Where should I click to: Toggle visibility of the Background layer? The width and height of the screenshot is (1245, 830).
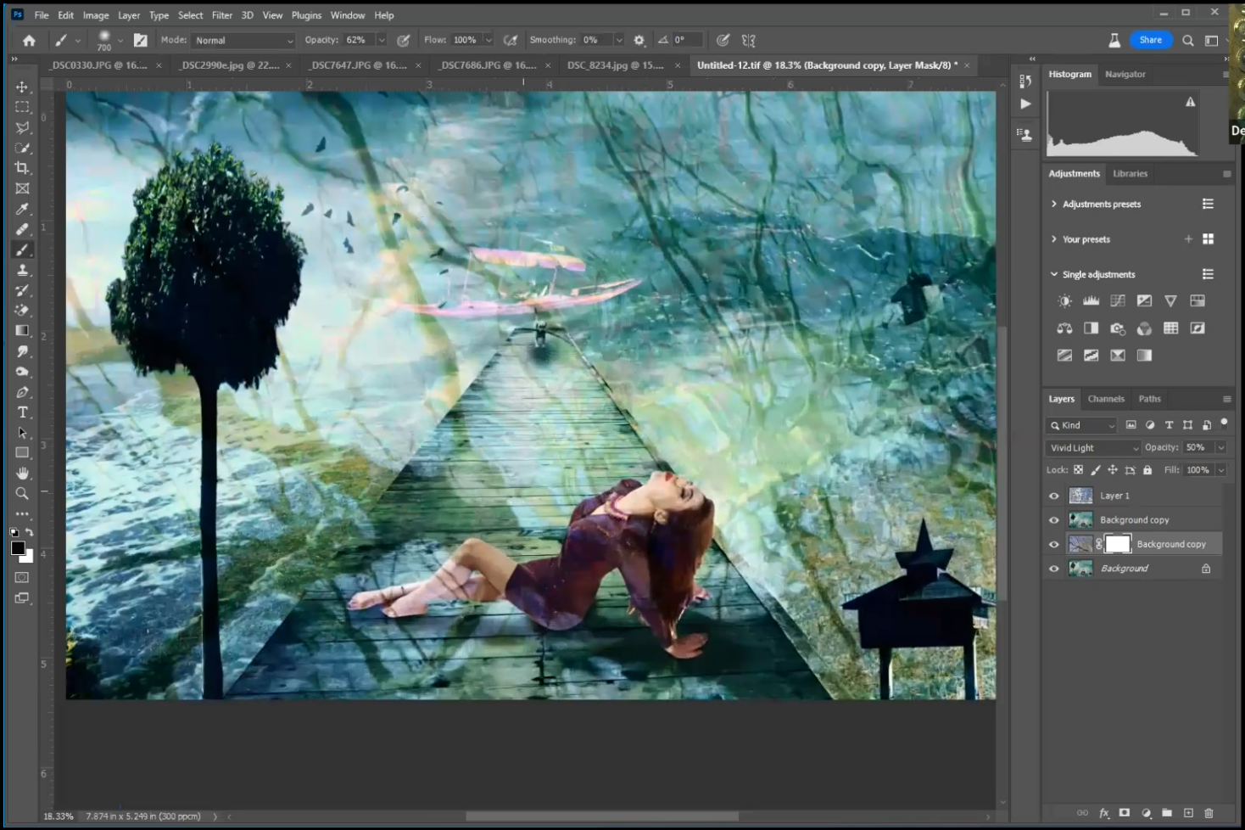coord(1054,569)
